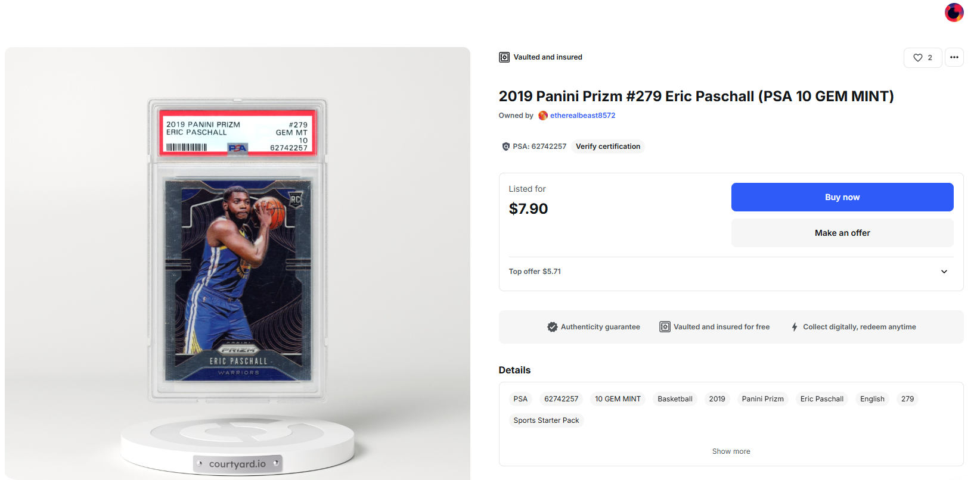Click the Authenticity guarantee badge icon
The height and width of the screenshot is (480, 974).
coord(553,327)
